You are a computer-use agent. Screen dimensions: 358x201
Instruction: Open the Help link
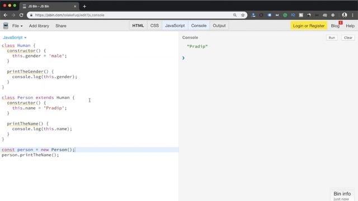coord(350,26)
